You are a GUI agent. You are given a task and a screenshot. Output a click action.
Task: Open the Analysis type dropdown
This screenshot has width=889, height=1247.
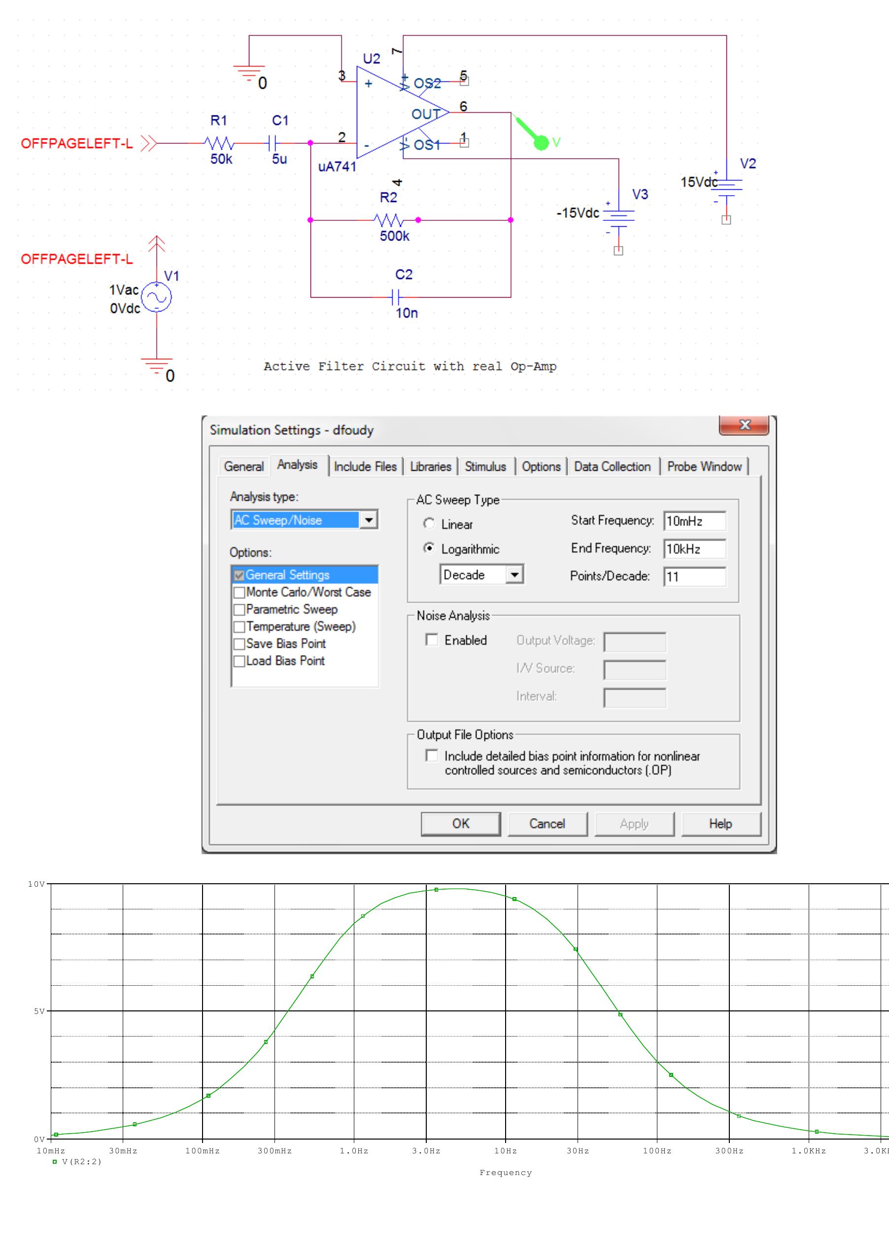(369, 520)
